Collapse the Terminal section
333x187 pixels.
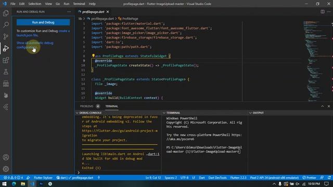[164, 113]
